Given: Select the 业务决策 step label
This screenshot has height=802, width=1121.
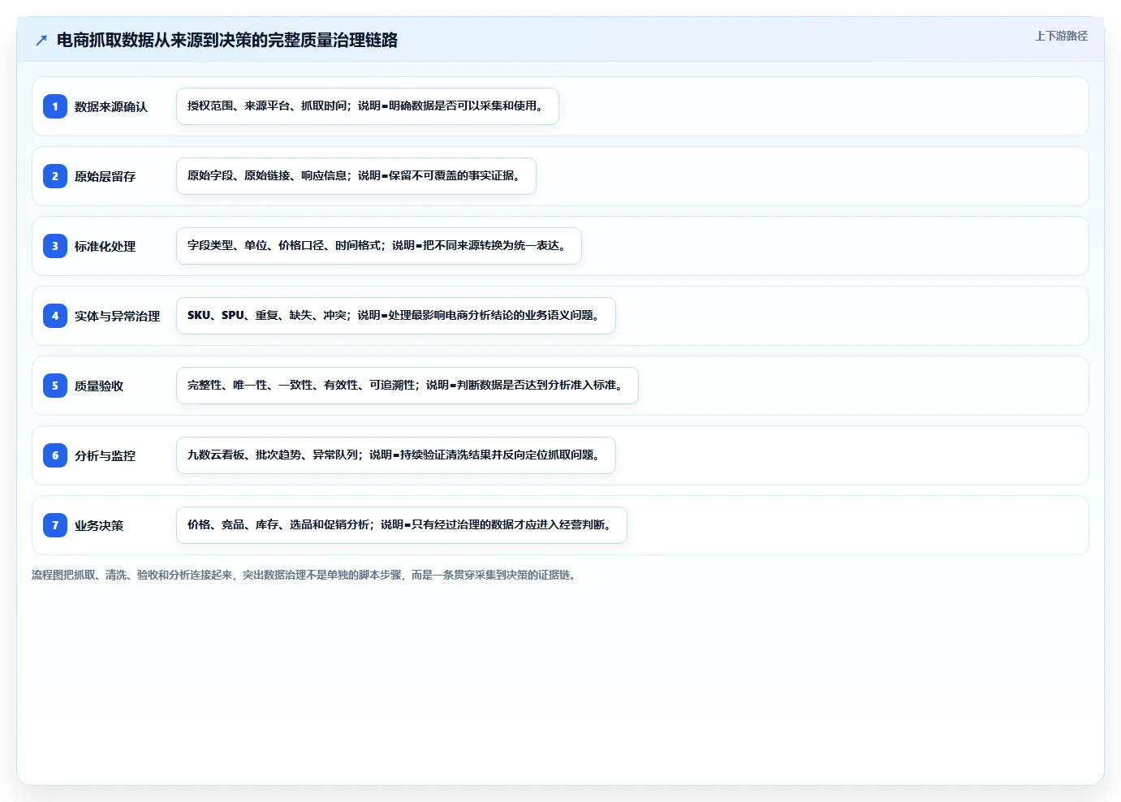Looking at the screenshot, I should [x=99, y=526].
